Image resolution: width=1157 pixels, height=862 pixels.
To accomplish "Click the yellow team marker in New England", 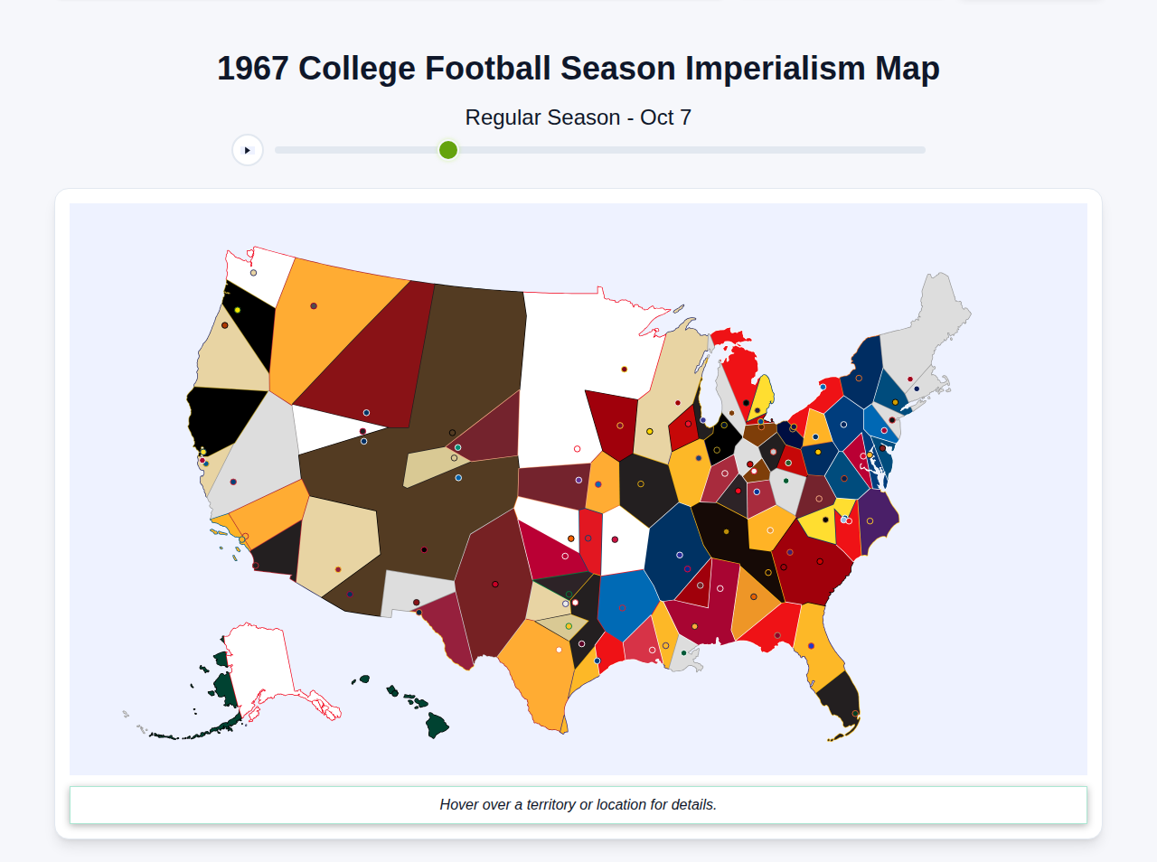I will coord(895,402).
